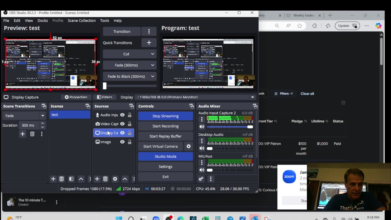Toggle Studio Mode button

pos(166,156)
